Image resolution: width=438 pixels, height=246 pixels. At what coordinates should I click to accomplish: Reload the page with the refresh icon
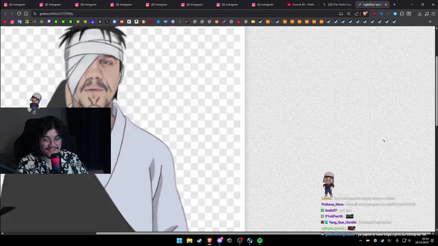19,14
